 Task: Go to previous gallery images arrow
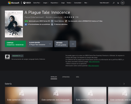pyautogui.click(x=120, y=84)
